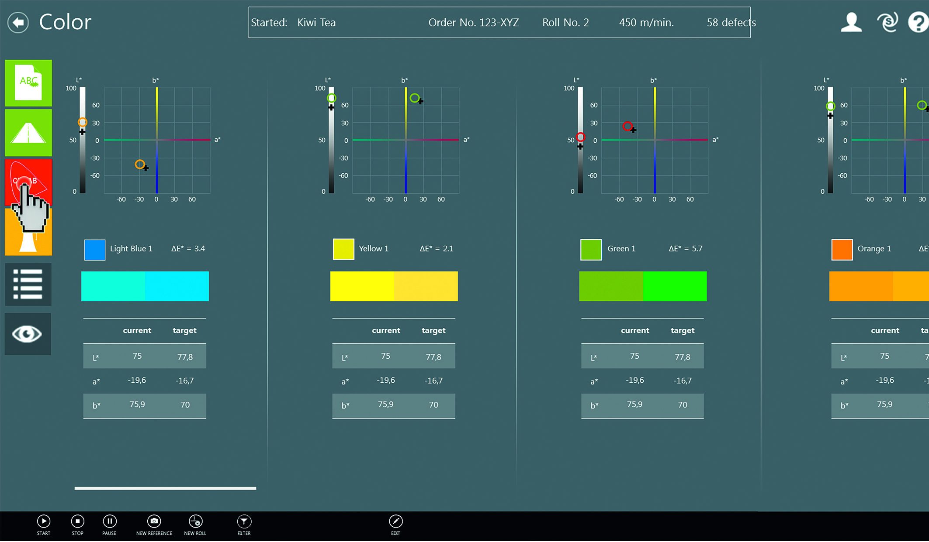Select the CIELAB color measurement tool
The height and width of the screenshot is (542, 929).
28,182
